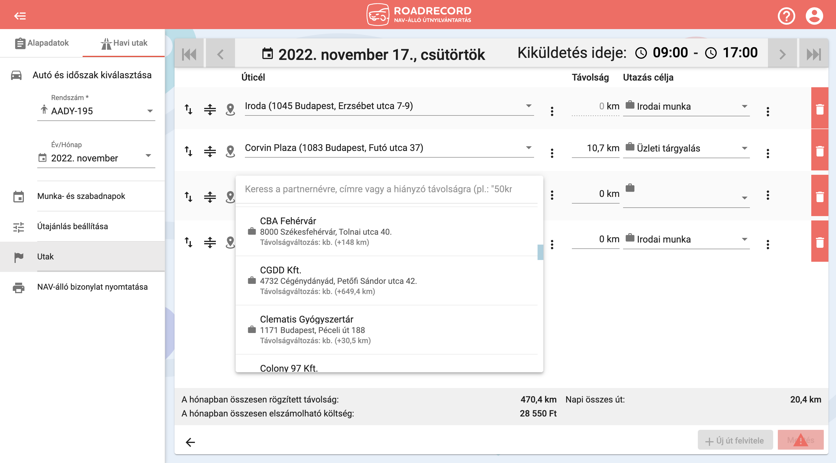
Task: Open Útajánlás beállítása in the sidebar
Action: click(x=82, y=226)
